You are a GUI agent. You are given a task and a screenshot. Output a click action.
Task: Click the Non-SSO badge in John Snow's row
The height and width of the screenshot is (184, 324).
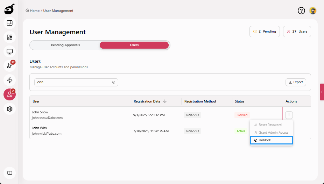pos(192,115)
